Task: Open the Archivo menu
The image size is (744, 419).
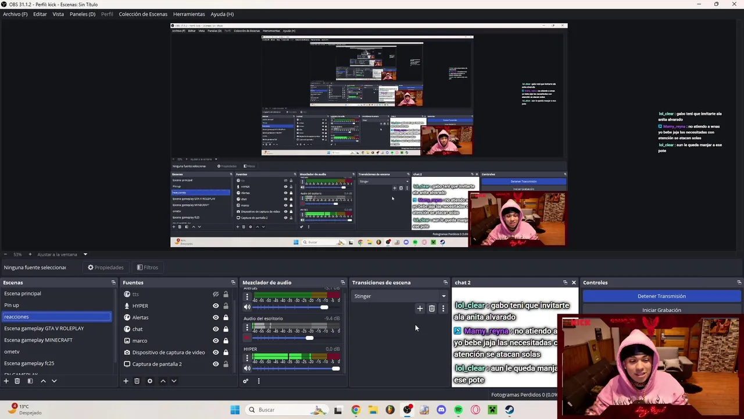Action: [x=15, y=14]
